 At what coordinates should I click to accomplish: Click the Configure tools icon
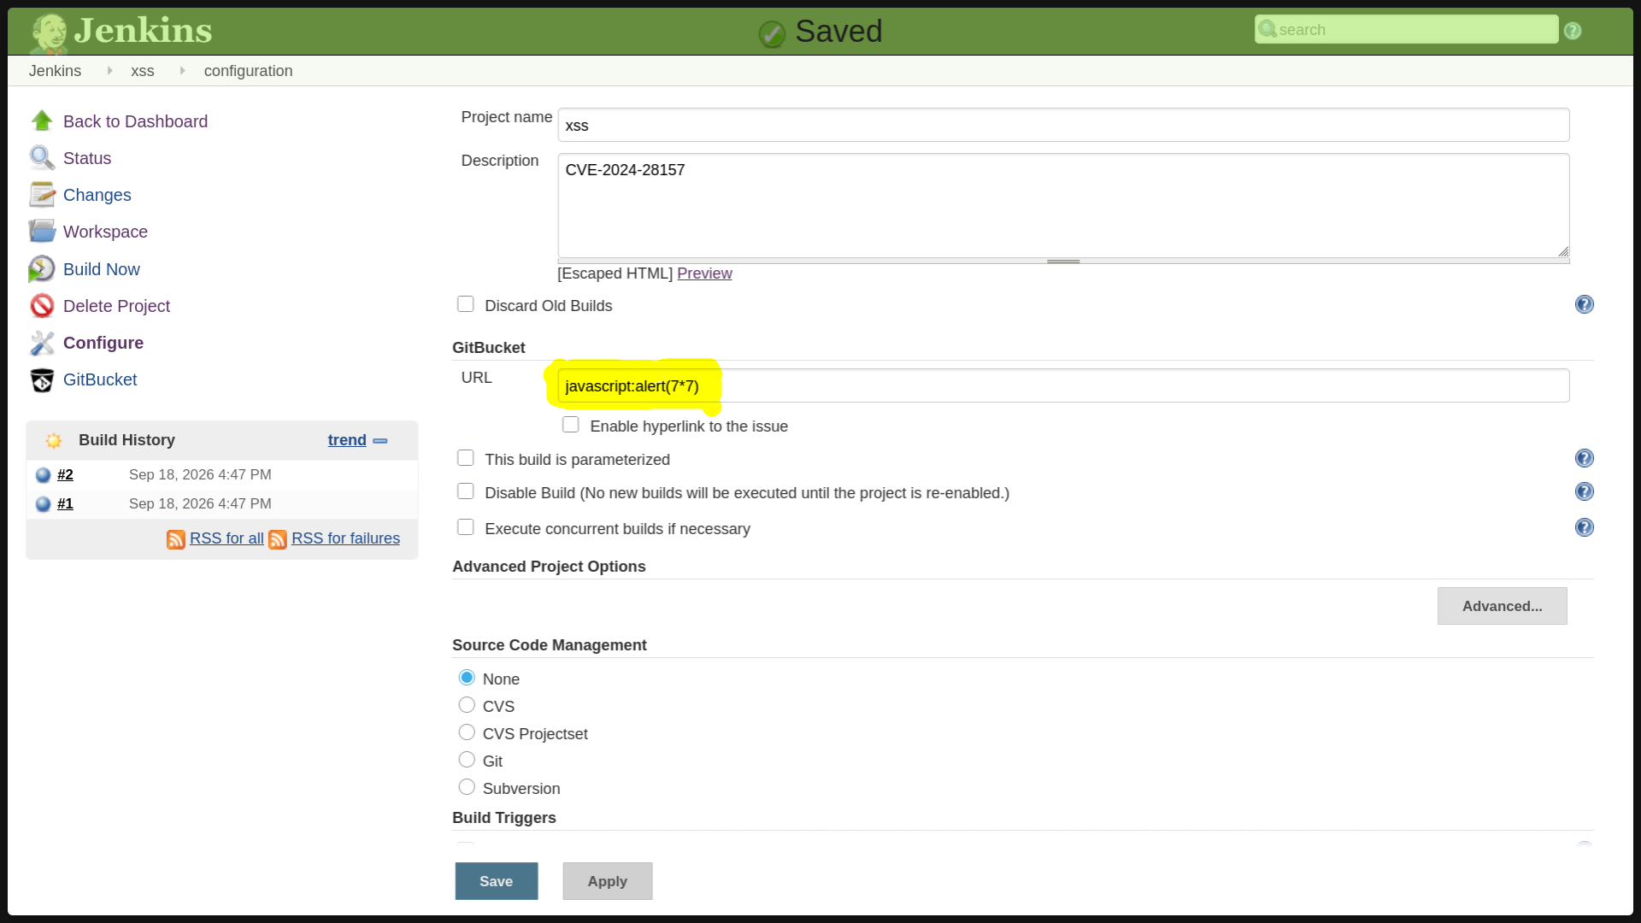[42, 342]
